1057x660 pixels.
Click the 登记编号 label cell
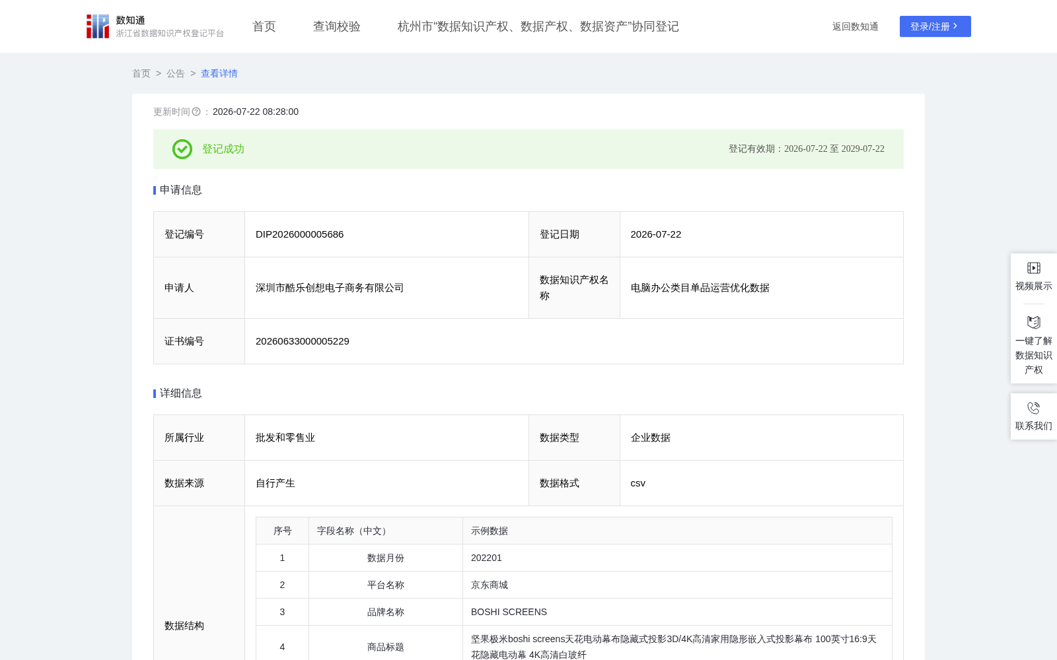pyautogui.click(x=199, y=234)
